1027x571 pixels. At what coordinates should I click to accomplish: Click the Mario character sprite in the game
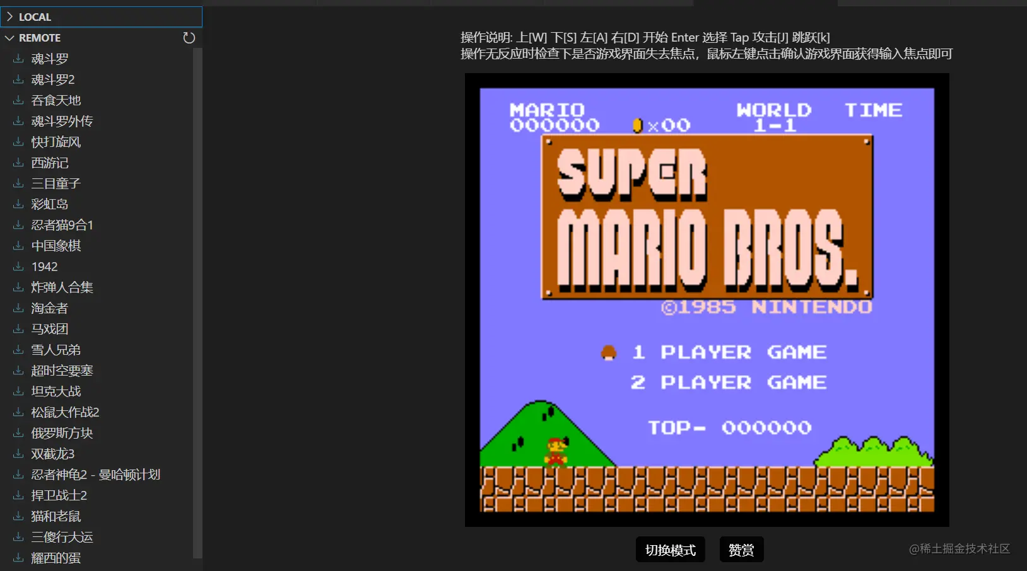[x=556, y=451]
